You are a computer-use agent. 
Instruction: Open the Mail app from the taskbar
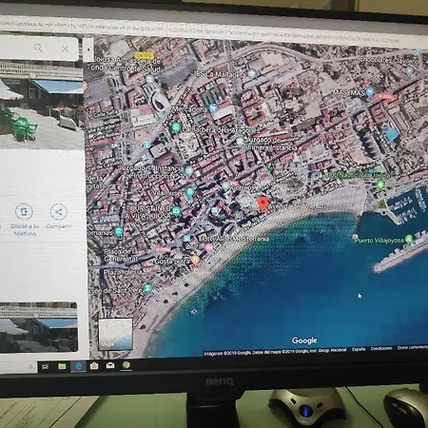110,365
